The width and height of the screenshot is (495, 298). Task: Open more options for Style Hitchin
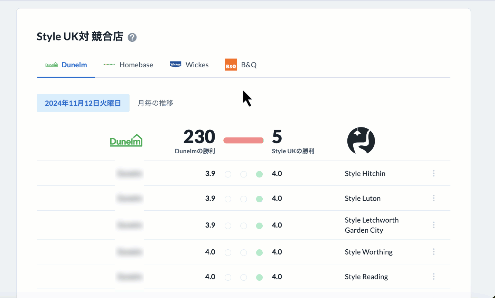[433, 173]
